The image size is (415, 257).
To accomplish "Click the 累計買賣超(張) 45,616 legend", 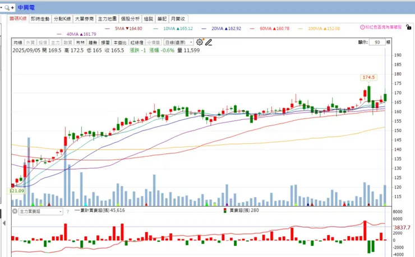I will tap(100, 211).
